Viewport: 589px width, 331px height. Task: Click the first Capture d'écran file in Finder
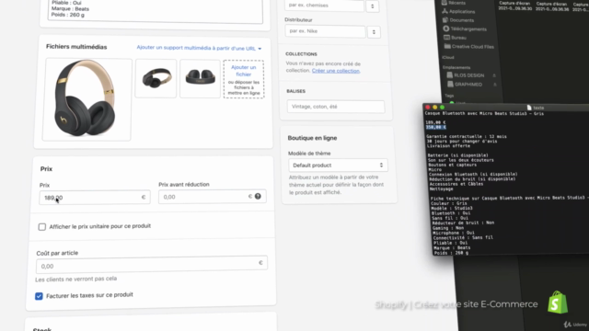pos(515,6)
